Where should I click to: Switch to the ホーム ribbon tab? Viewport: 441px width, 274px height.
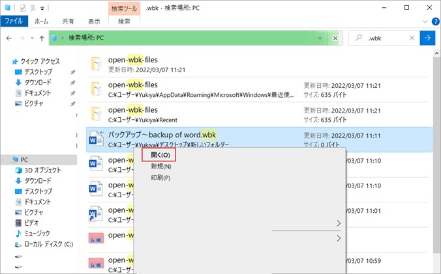(x=42, y=21)
